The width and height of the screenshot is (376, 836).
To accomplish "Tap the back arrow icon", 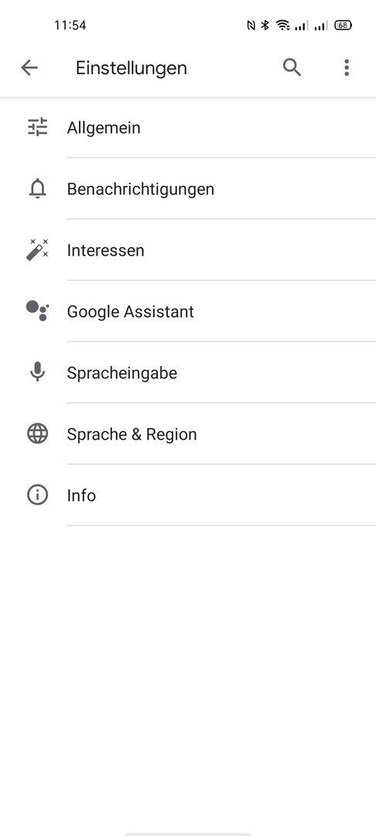I will [x=29, y=67].
